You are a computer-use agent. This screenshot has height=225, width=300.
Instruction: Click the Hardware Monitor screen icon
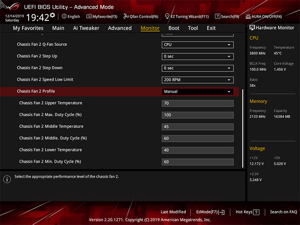point(252,28)
